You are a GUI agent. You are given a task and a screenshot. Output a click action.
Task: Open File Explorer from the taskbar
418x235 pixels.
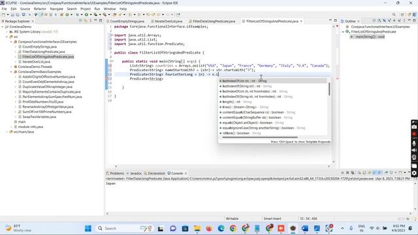click(197, 228)
